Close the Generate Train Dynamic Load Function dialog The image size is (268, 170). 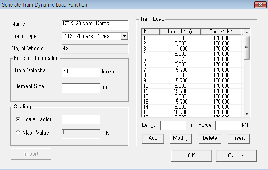tap(260, 4)
